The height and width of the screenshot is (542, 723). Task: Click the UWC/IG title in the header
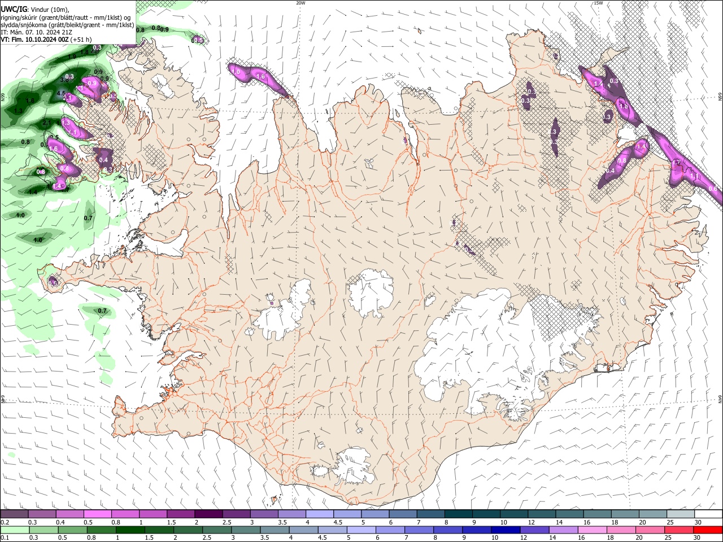tap(14, 9)
